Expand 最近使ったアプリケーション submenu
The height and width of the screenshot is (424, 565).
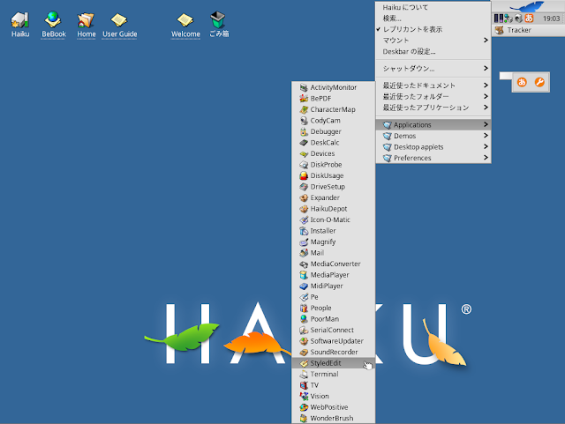(433, 108)
